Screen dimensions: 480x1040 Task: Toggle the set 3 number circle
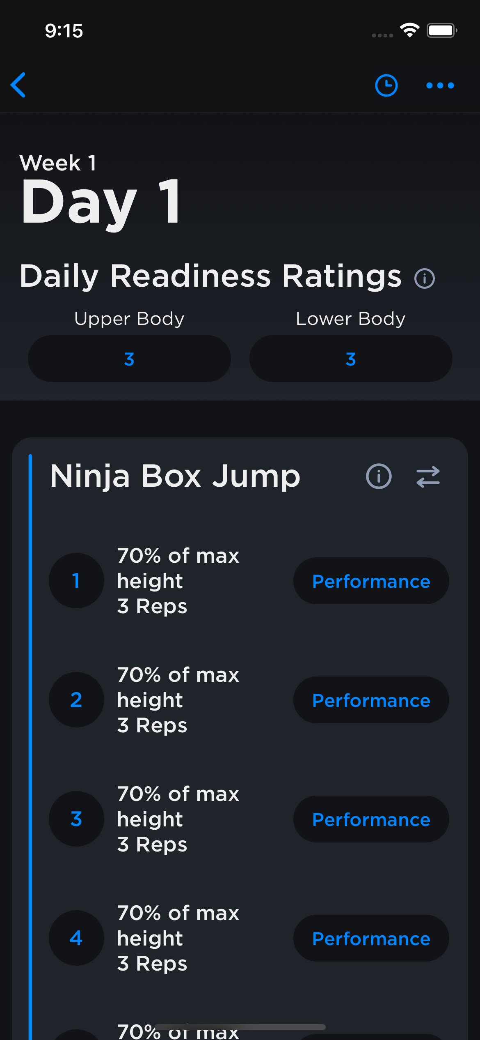click(x=76, y=819)
